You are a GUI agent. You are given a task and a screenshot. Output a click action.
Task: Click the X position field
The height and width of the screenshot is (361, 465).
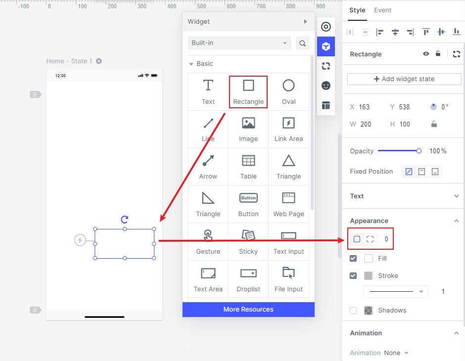click(365, 107)
